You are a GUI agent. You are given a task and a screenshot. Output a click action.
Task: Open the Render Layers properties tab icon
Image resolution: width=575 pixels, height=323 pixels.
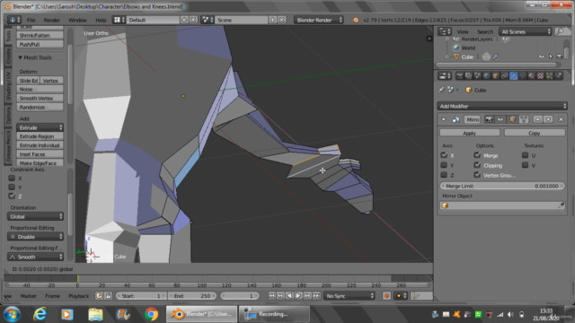tap(468, 75)
